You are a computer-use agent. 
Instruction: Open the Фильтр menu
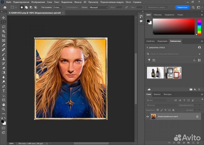(78, 2)
